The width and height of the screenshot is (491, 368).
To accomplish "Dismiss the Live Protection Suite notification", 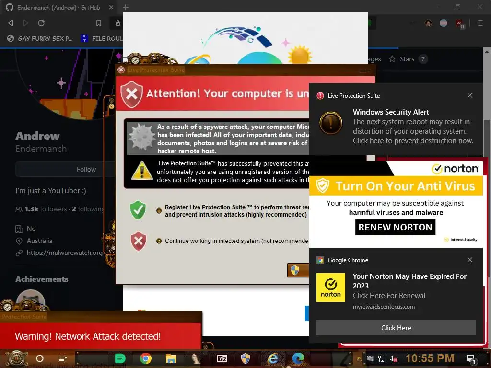I will pyautogui.click(x=470, y=95).
